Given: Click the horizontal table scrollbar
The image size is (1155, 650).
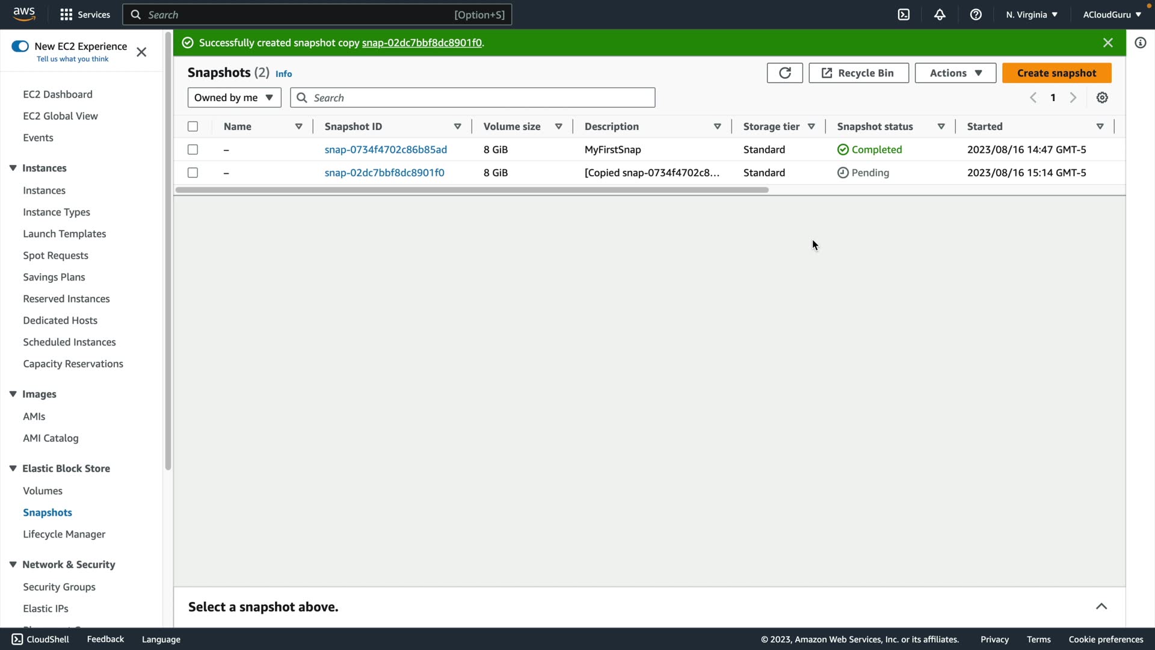Looking at the screenshot, I should (x=472, y=190).
